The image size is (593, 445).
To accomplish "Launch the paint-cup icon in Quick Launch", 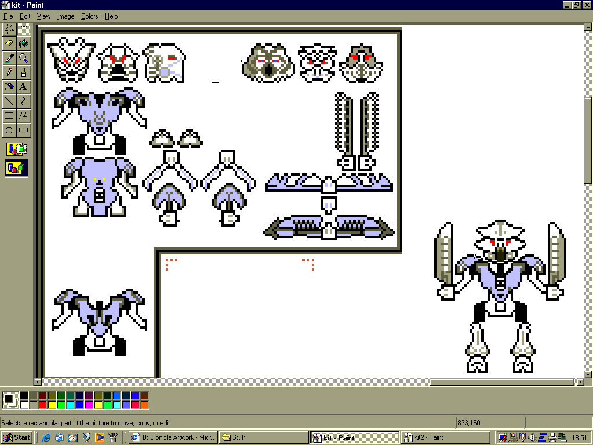I will point(113,437).
